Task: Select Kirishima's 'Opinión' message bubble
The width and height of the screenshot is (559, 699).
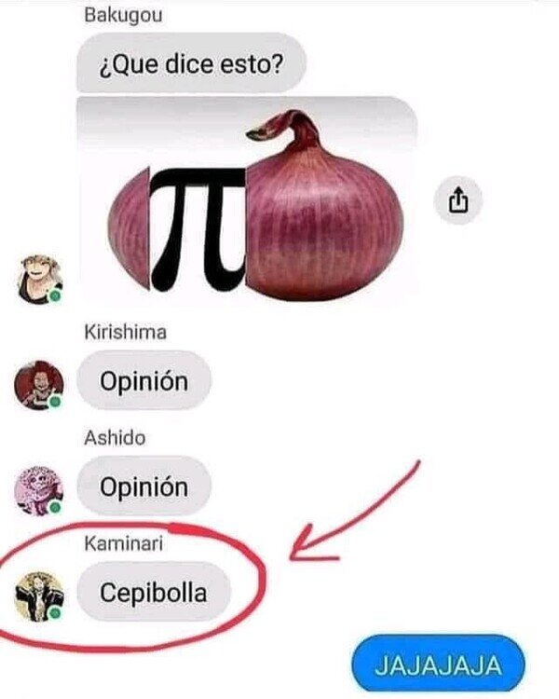Action: 144,380
